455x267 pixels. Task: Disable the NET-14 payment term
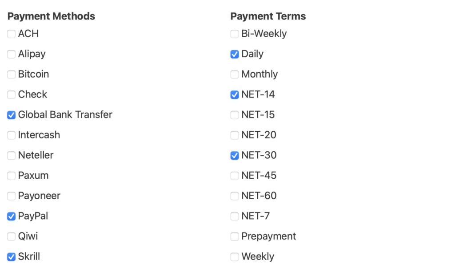coord(235,95)
